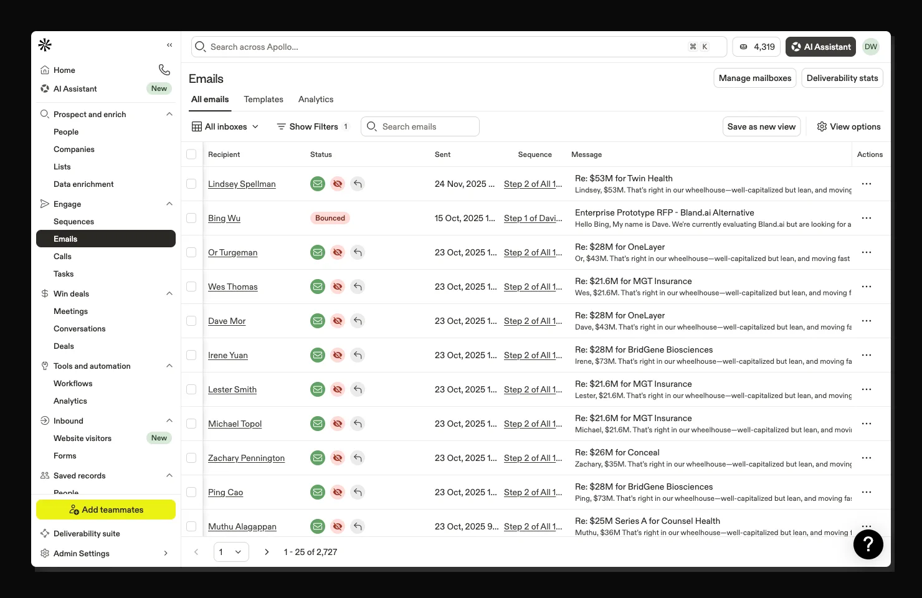Open actions menu for Lindsey Spellman row
Viewport: 922px width, 598px height.
click(x=867, y=184)
